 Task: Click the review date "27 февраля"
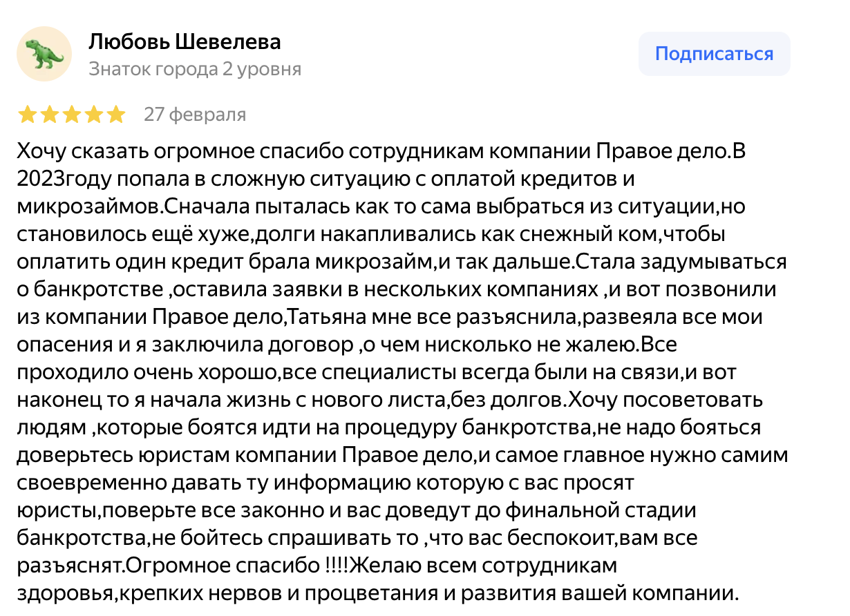[195, 115]
